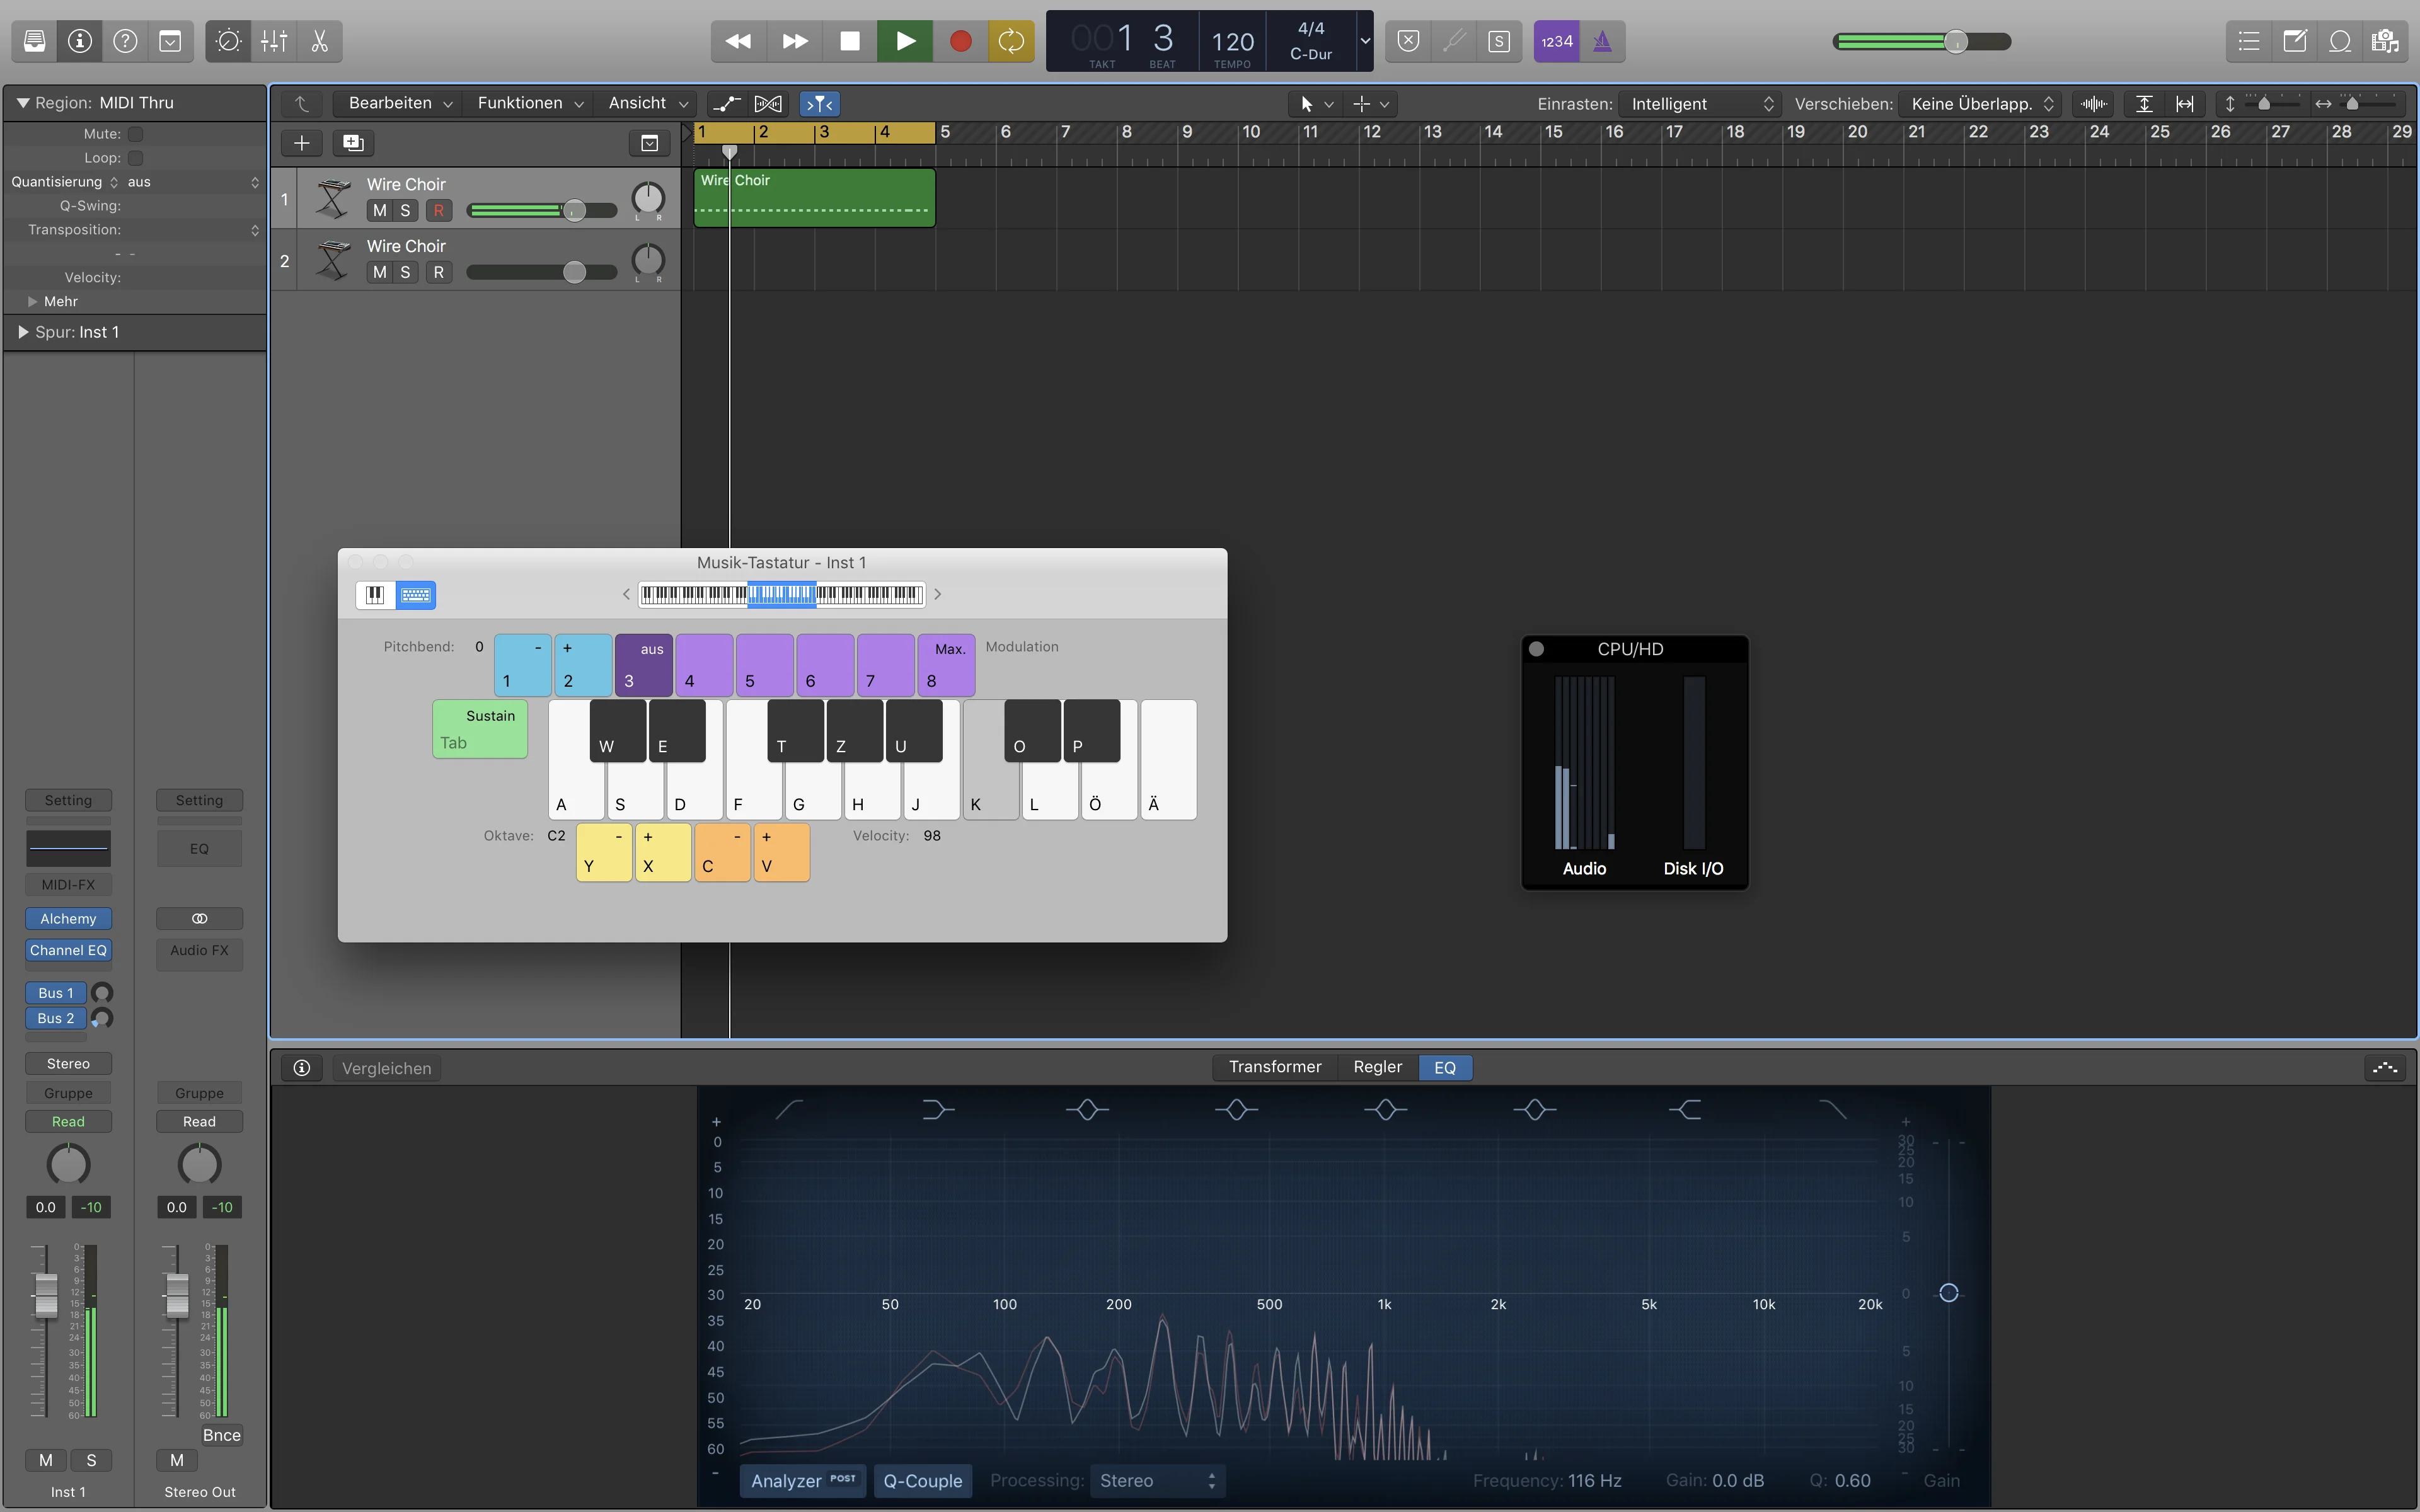Click the Bnce button on Stereo Out
Screen dimensions: 2420x1512
221,1435
